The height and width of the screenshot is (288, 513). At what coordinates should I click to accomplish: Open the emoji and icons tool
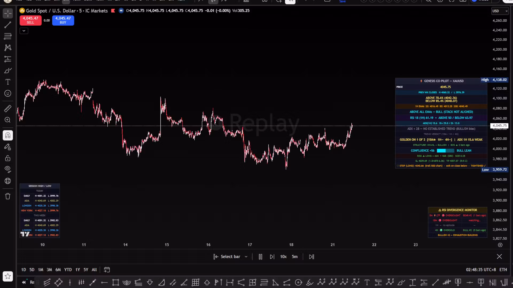(x=8, y=93)
